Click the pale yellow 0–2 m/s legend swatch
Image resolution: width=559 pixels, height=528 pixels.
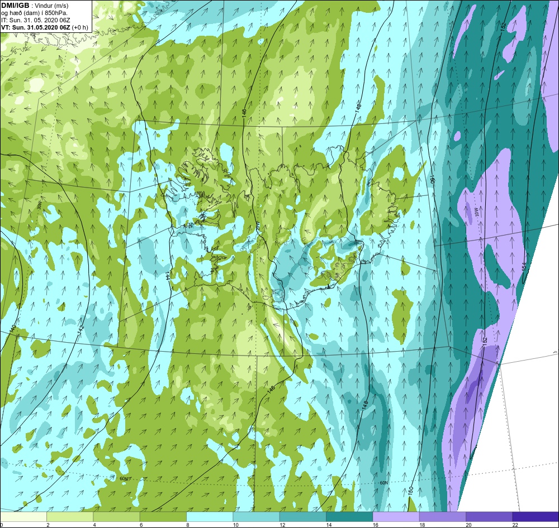(x=23, y=516)
